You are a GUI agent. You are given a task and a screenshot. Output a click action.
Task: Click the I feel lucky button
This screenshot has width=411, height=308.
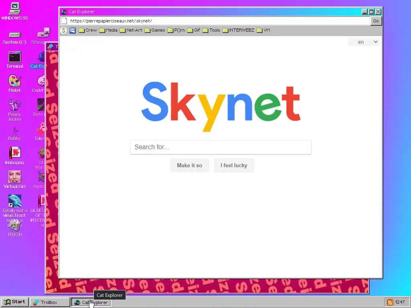pyautogui.click(x=234, y=165)
